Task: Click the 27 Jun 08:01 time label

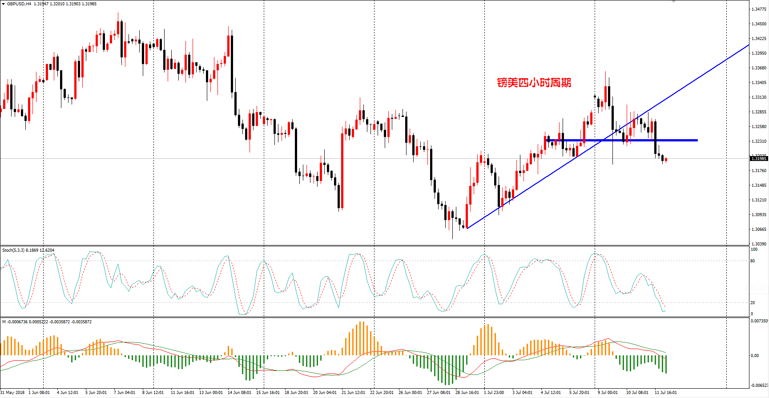Action: [x=439, y=393]
